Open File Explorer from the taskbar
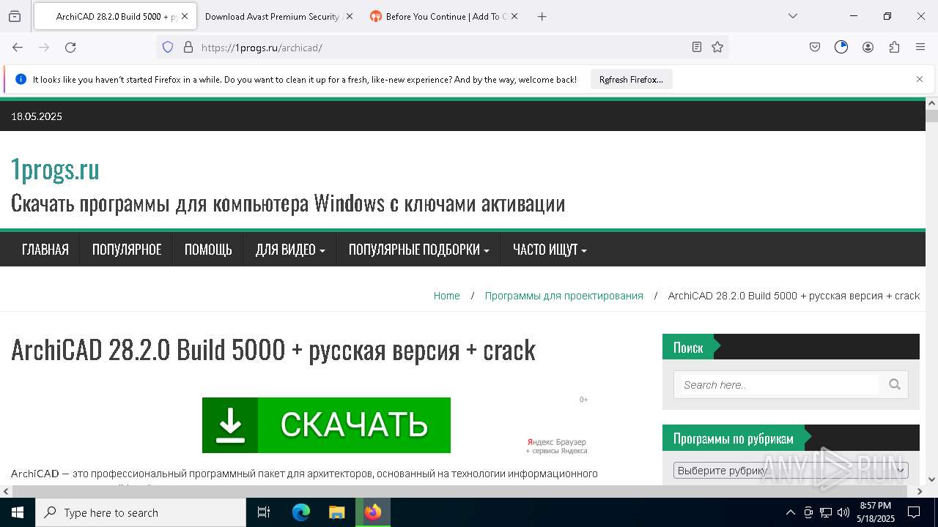Image resolution: width=938 pixels, height=527 pixels. tap(337, 512)
